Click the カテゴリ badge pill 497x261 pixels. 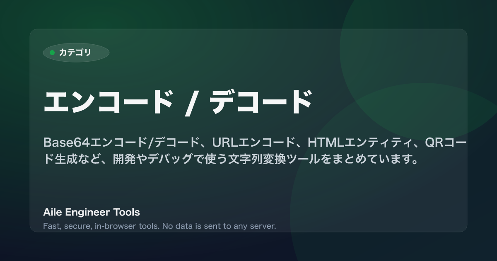coord(76,53)
